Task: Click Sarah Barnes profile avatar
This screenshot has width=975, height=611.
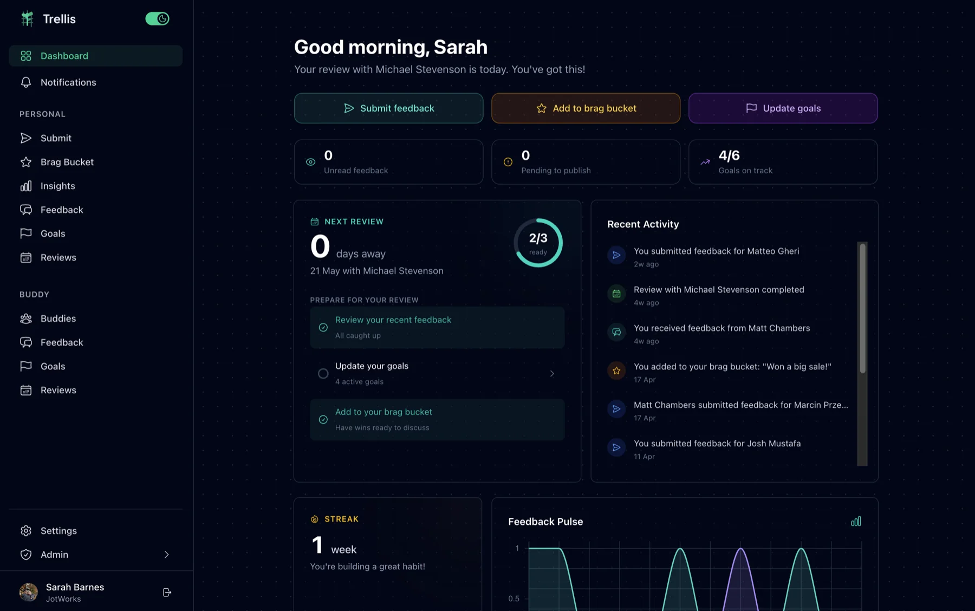Action: point(29,593)
